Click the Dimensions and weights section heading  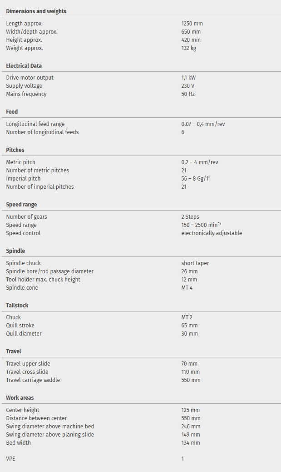point(36,11)
